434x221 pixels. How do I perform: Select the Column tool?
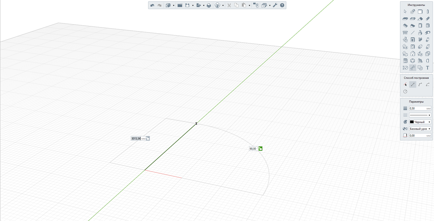click(x=427, y=12)
